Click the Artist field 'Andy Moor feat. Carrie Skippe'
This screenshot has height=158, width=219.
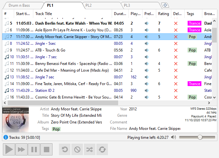pyautogui.click(x=76, y=109)
